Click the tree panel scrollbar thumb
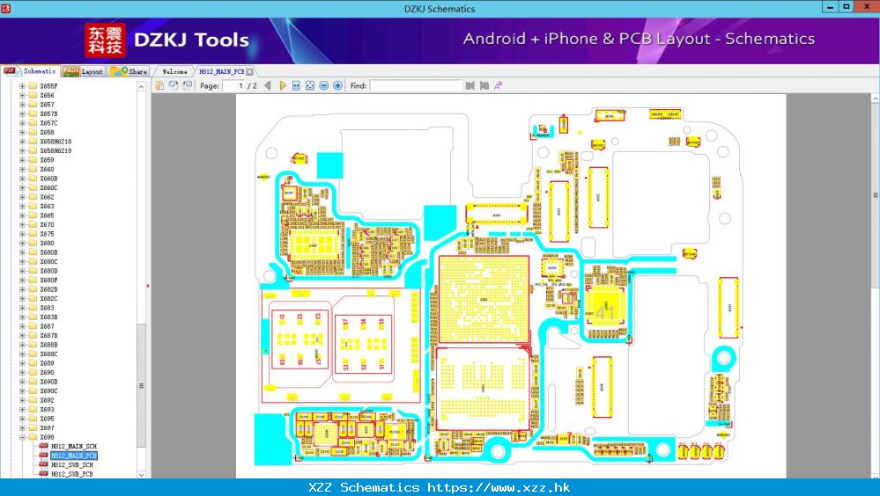The height and width of the screenshot is (496, 880). pos(141,385)
